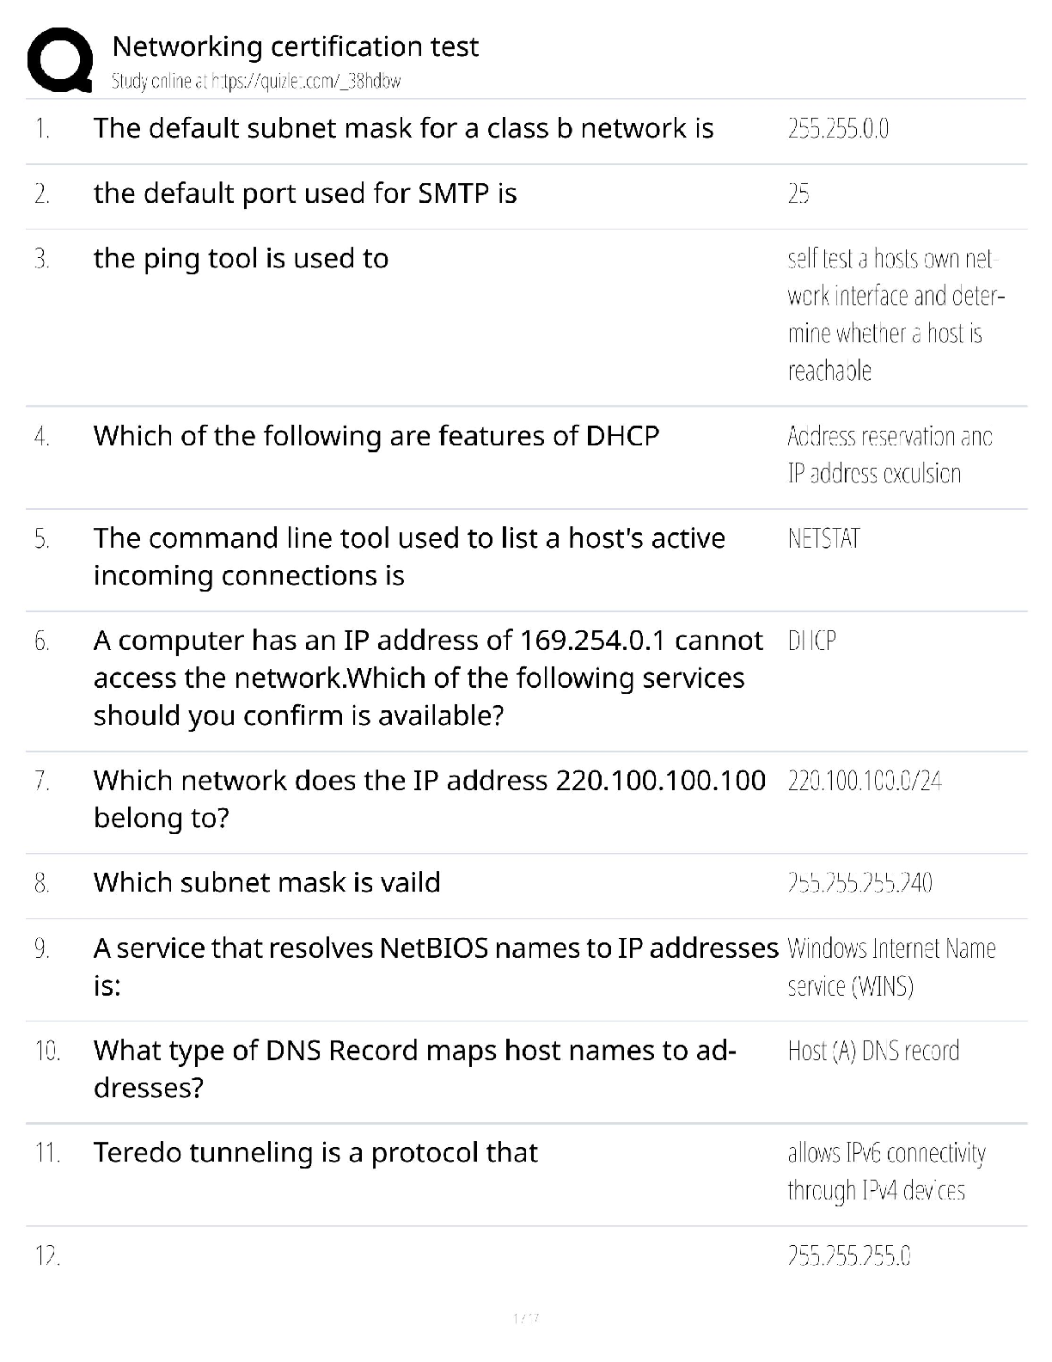Select the valid subnet mask question
This screenshot has height=1362, width=1052.
point(266,882)
